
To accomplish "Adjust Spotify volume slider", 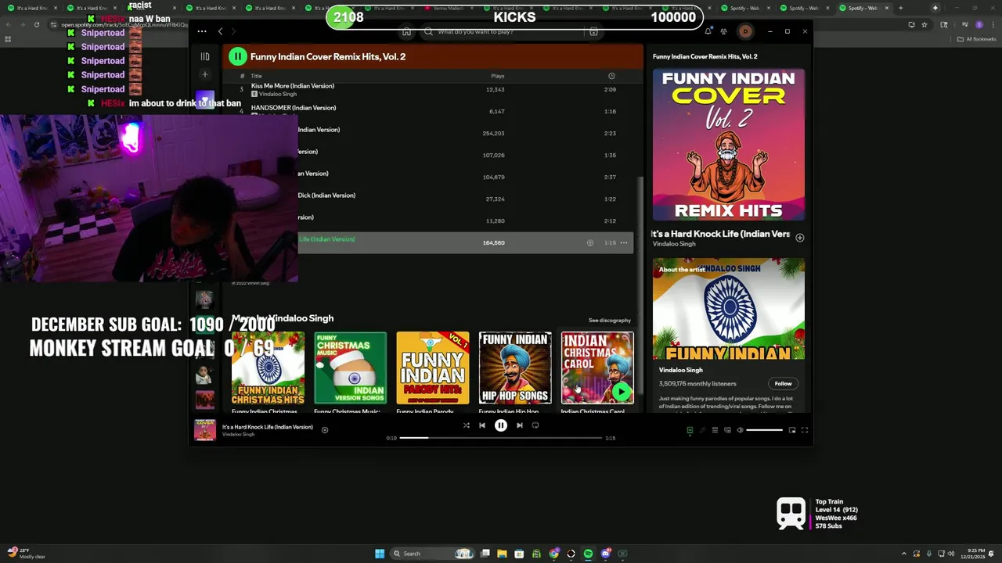I will click(764, 430).
